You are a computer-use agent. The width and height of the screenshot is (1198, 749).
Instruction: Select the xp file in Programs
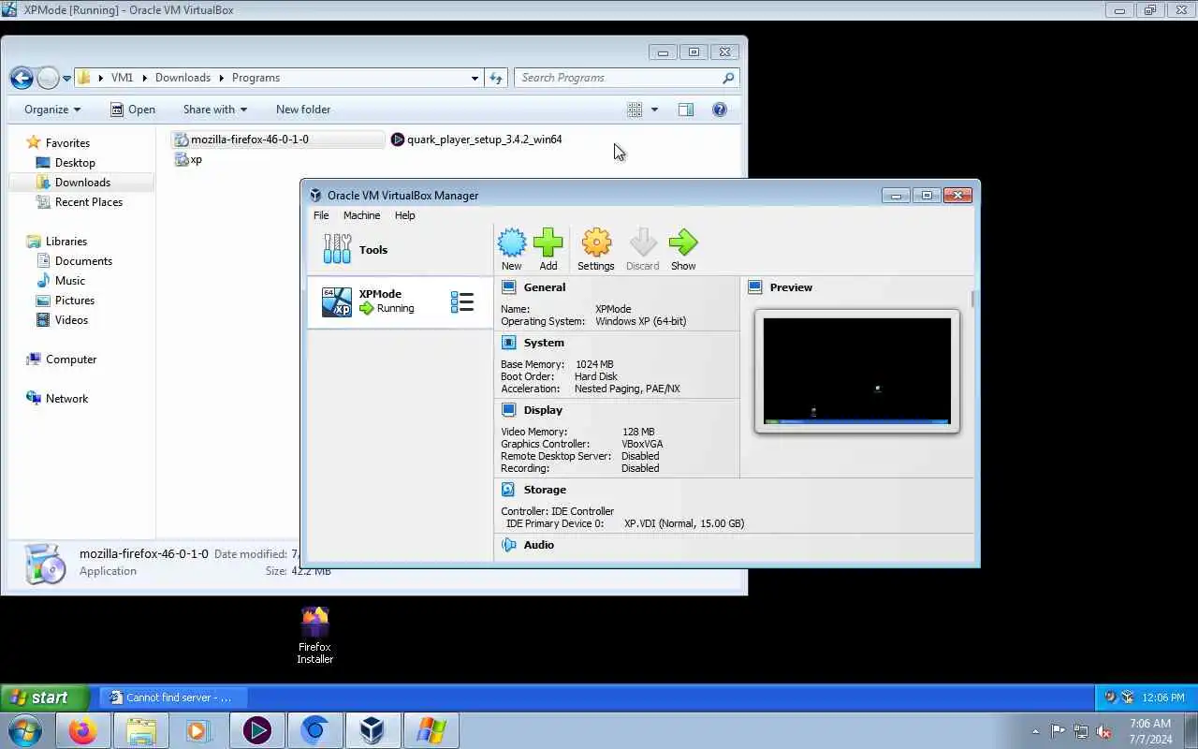(188, 160)
